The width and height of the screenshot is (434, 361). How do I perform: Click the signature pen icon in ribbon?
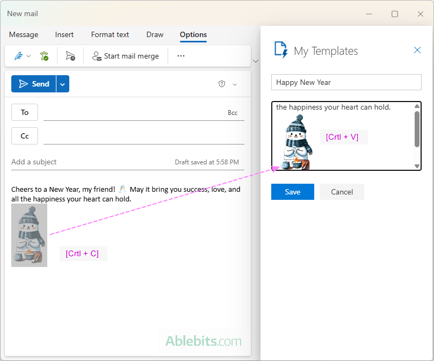tap(19, 56)
